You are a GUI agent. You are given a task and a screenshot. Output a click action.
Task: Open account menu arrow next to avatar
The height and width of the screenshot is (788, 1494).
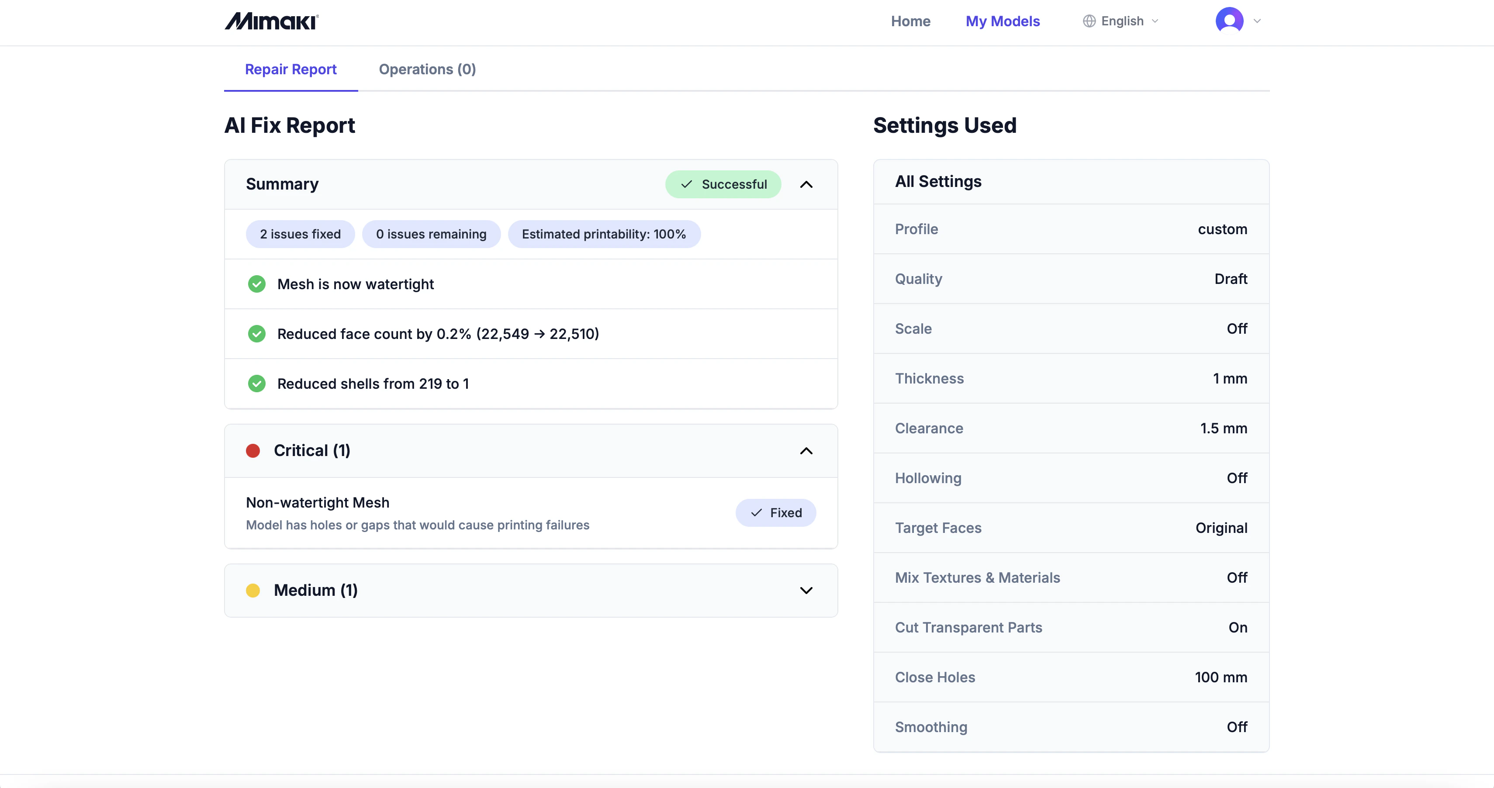pyautogui.click(x=1257, y=21)
